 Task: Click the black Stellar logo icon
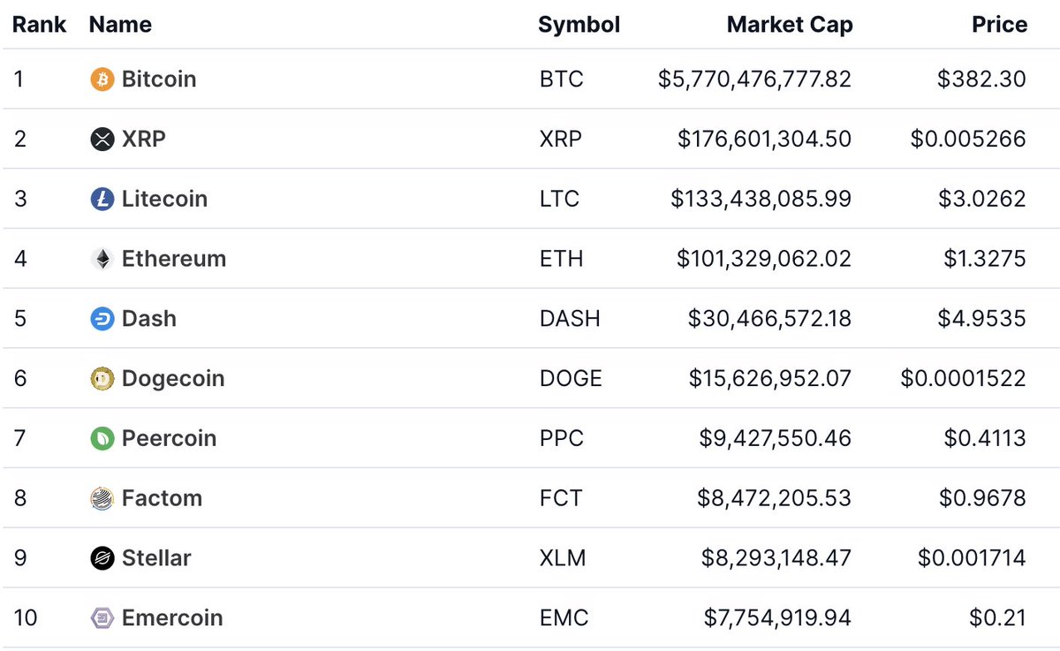click(x=102, y=558)
